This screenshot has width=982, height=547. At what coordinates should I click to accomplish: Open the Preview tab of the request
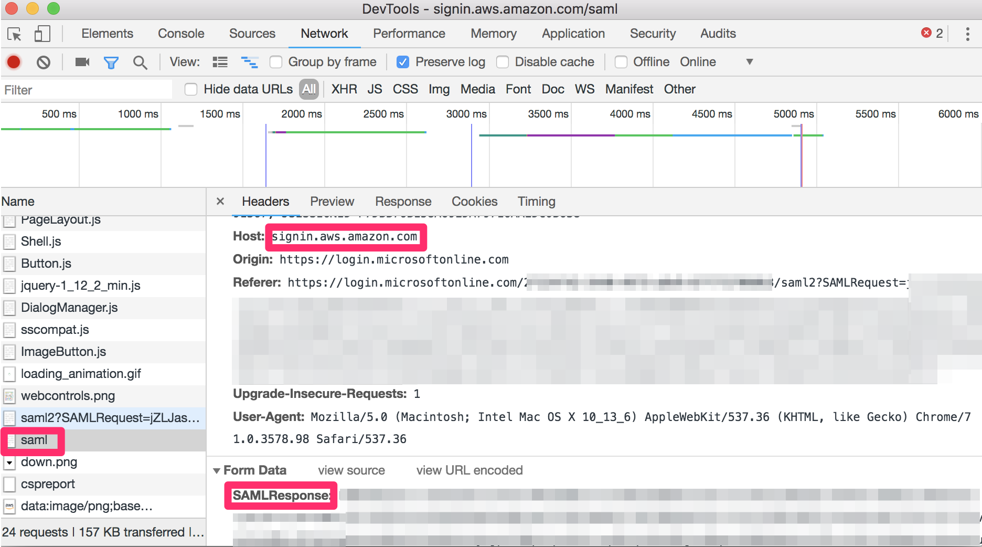tap(332, 202)
